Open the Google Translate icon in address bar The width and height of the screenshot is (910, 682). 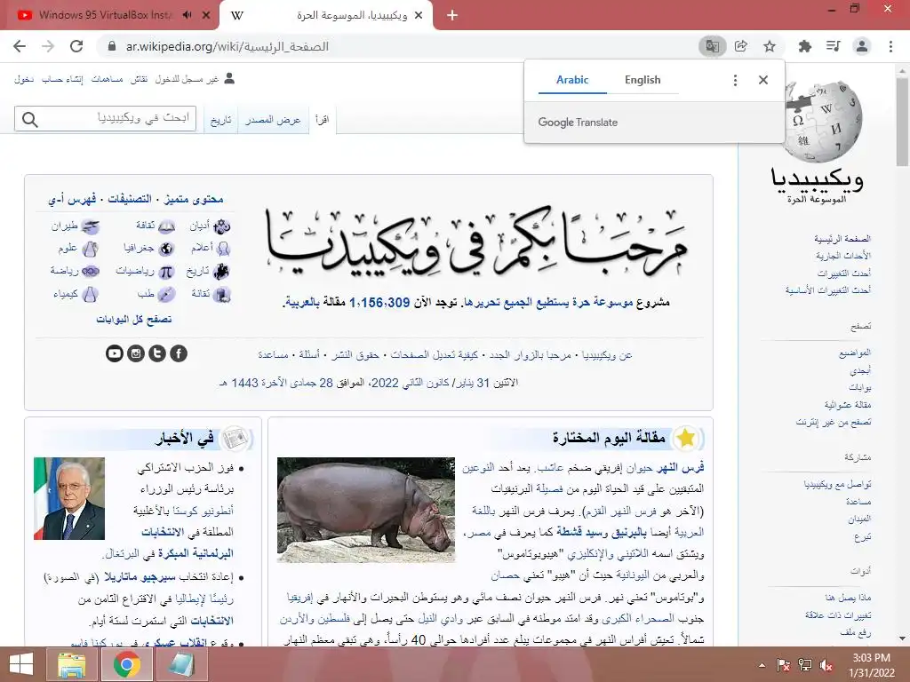coord(712,46)
